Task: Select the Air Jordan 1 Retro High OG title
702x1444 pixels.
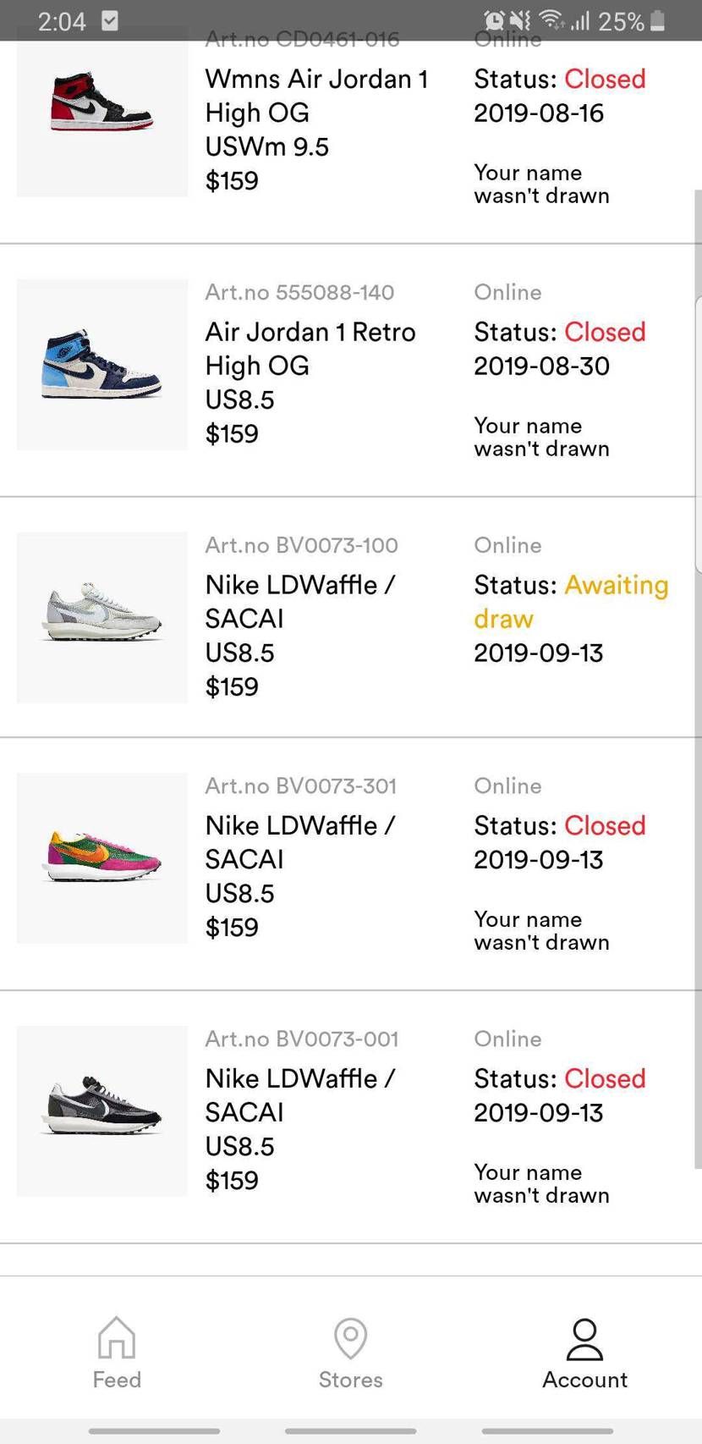Action: click(x=310, y=349)
